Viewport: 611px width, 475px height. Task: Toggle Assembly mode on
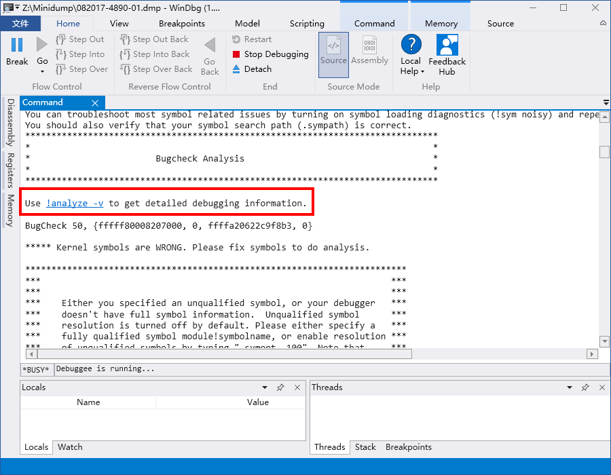[x=369, y=46]
